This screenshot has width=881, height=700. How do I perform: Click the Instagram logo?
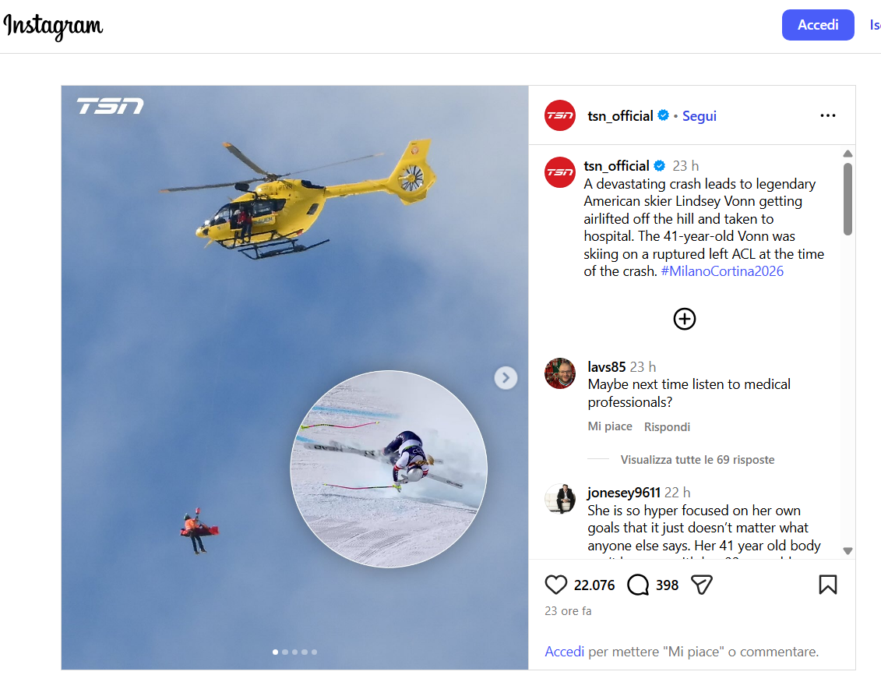pyautogui.click(x=53, y=26)
